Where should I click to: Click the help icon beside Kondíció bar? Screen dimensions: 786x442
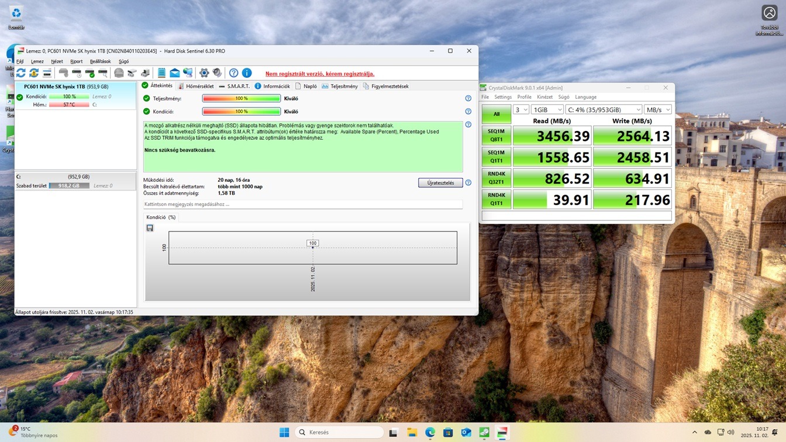[x=468, y=112]
